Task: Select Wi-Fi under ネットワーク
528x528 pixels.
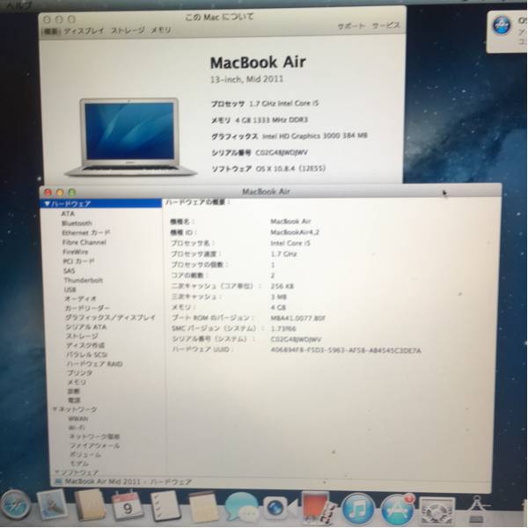Action: coord(77,428)
